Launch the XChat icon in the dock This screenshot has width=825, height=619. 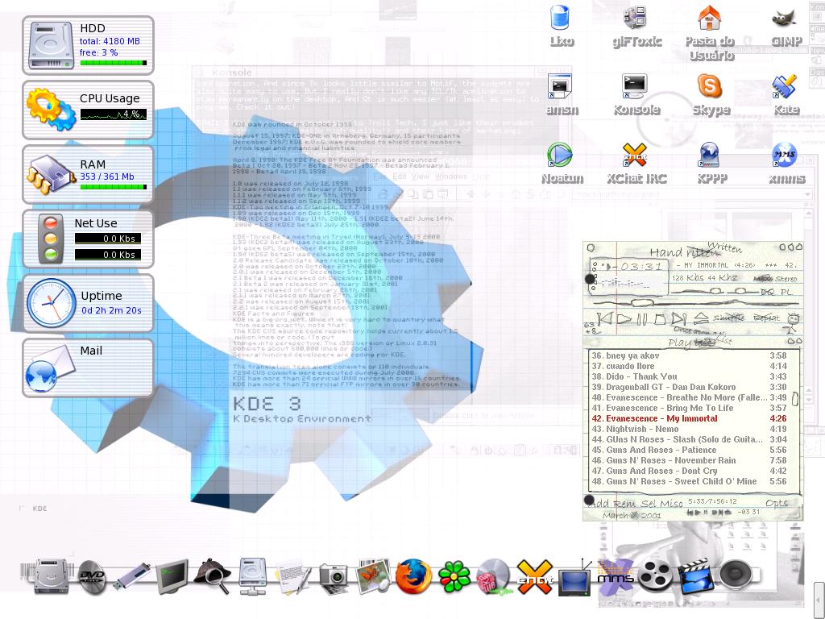pyautogui.click(x=535, y=576)
